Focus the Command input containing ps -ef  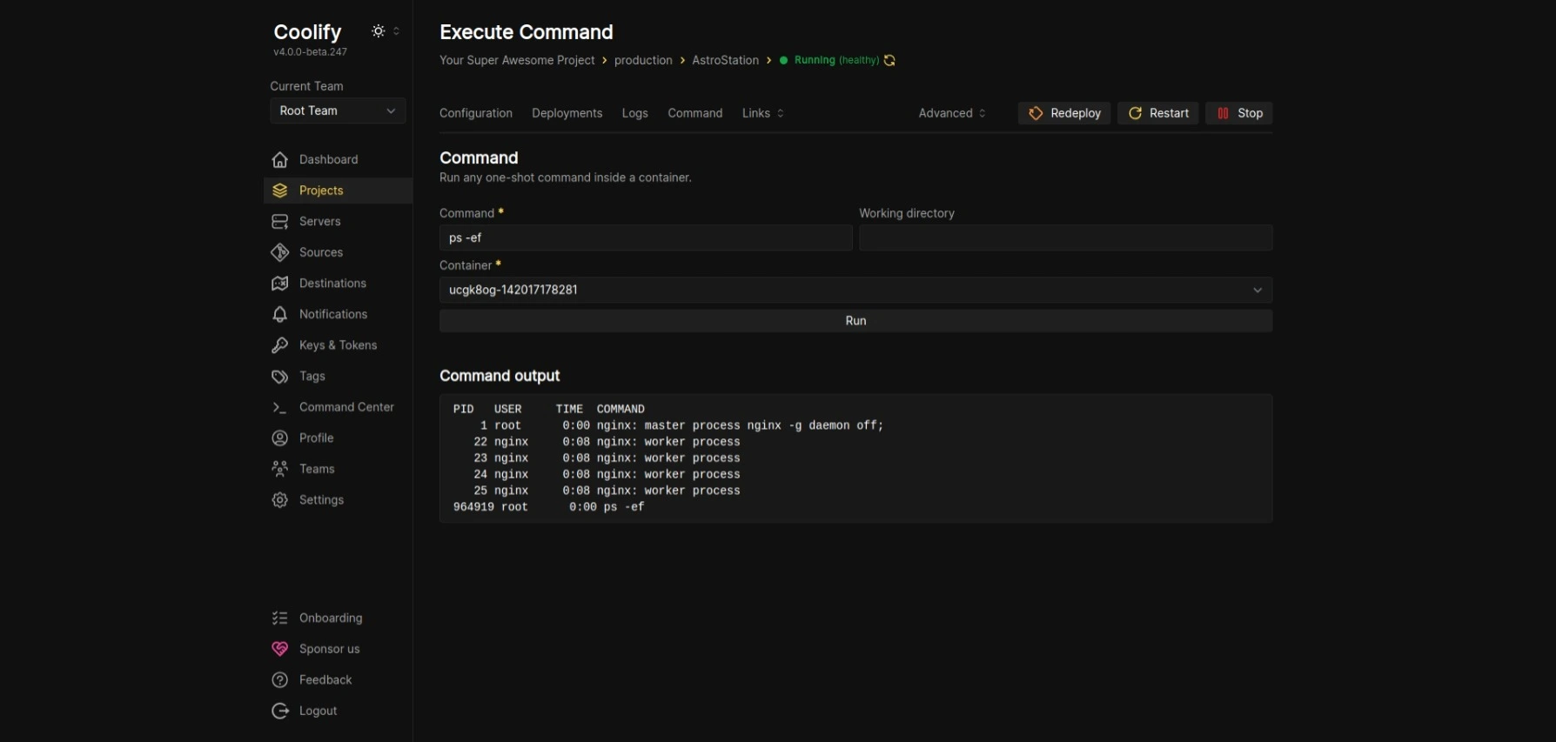point(646,237)
